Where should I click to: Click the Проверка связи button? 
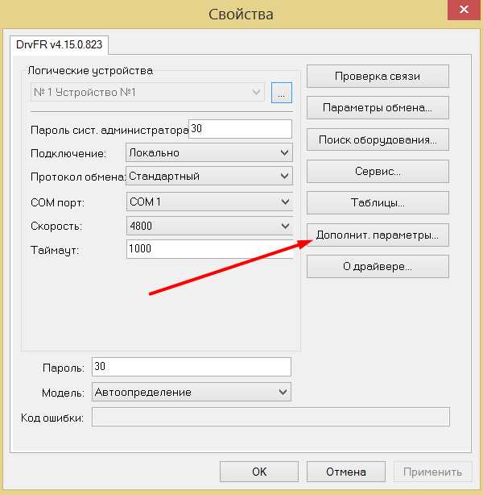(378, 77)
